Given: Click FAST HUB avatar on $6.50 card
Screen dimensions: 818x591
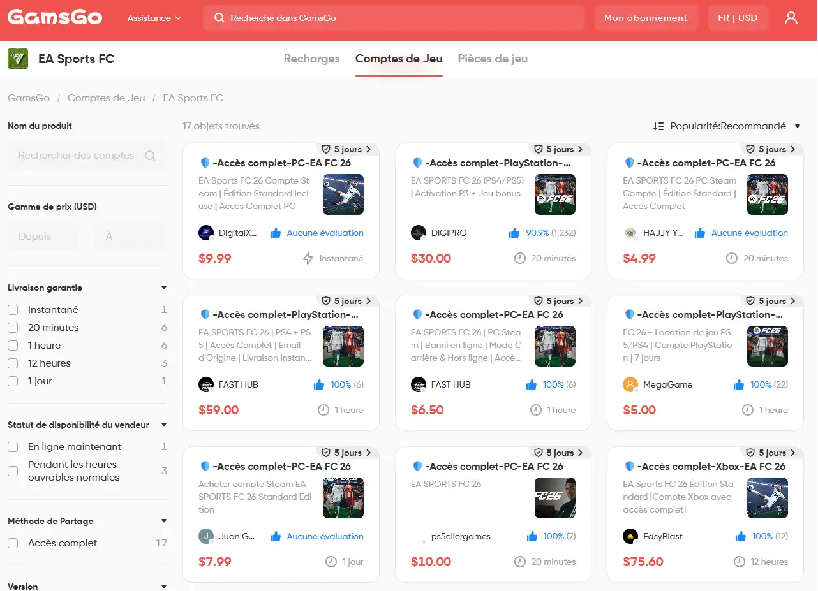Looking at the screenshot, I should (x=418, y=384).
